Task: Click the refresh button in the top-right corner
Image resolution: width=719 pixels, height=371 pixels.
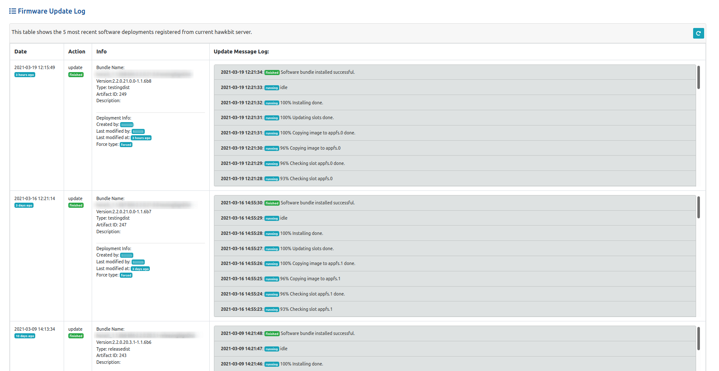Action: [698, 33]
